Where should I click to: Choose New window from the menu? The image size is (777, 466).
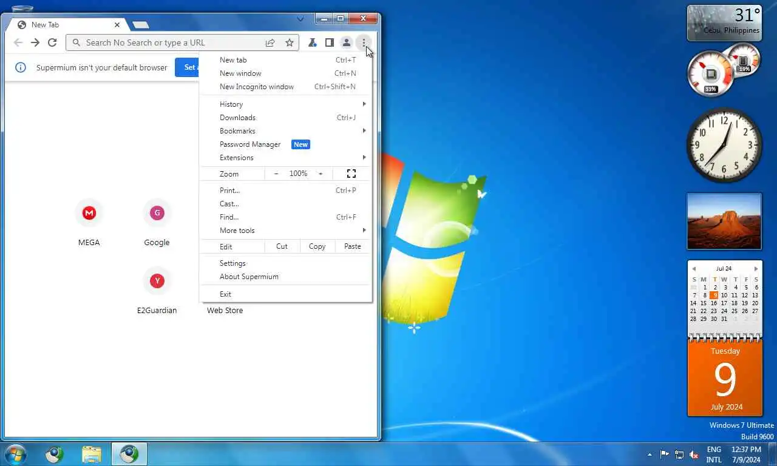[x=285, y=73]
